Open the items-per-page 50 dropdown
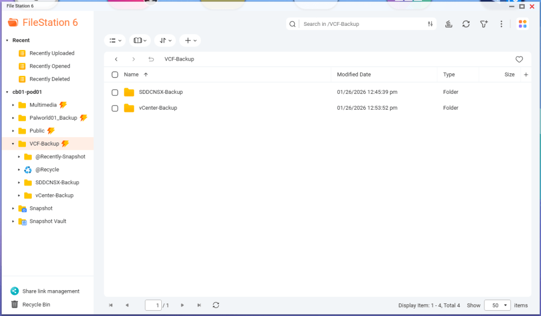 497,305
